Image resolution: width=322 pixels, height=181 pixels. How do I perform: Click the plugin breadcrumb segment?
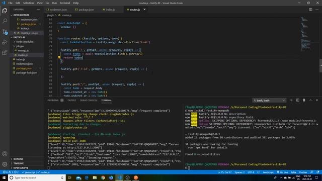pyautogui.click(x=50, y=15)
